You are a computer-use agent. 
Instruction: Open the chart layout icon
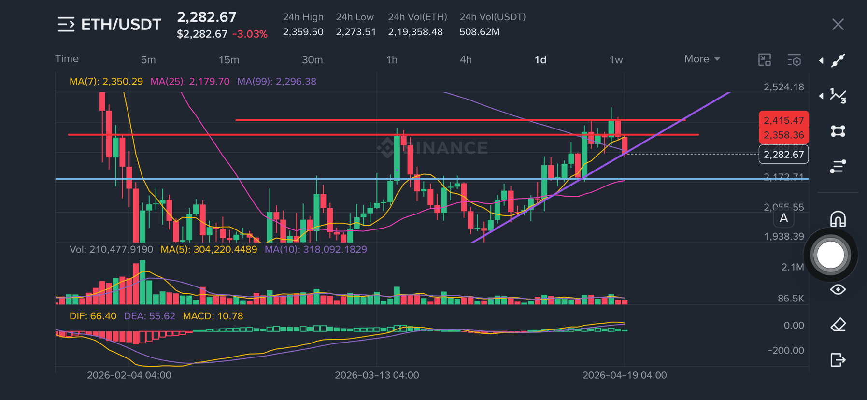tap(765, 60)
